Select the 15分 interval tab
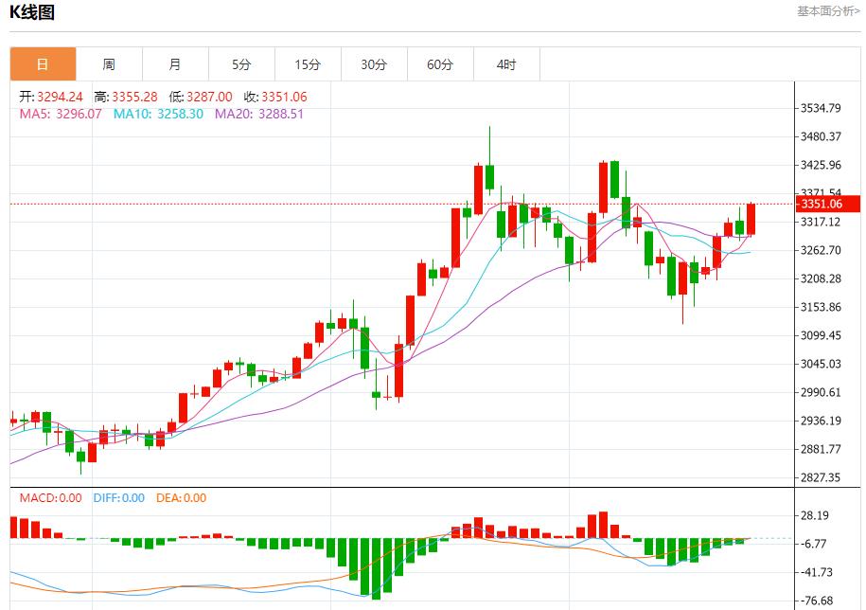This screenshot has width=866, height=610. tap(308, 64)
